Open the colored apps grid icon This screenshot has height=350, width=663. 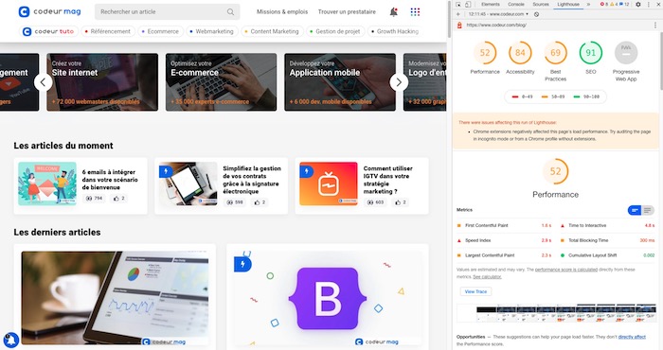pyautogui.click(x=415, y=11)
